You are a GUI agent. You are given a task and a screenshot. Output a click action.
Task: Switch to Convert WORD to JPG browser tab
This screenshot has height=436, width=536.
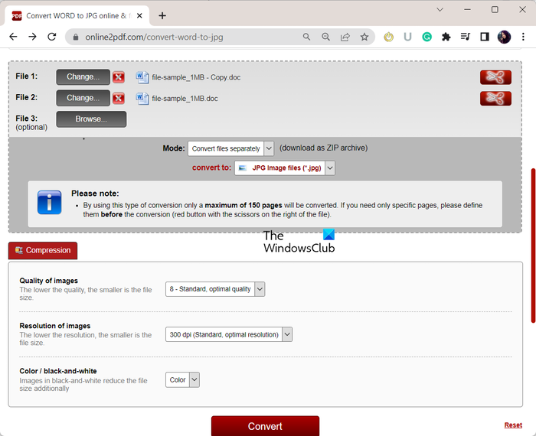77,16
